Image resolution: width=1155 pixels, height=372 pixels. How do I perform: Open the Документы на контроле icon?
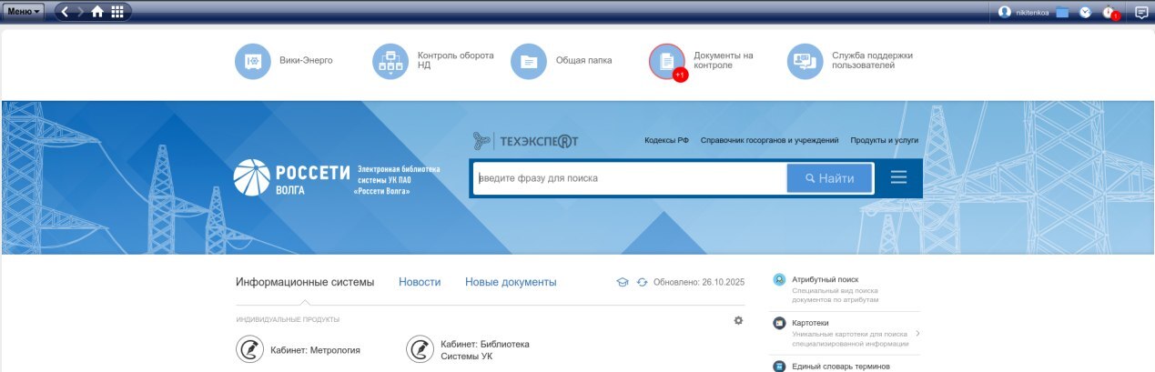point(667,61)
